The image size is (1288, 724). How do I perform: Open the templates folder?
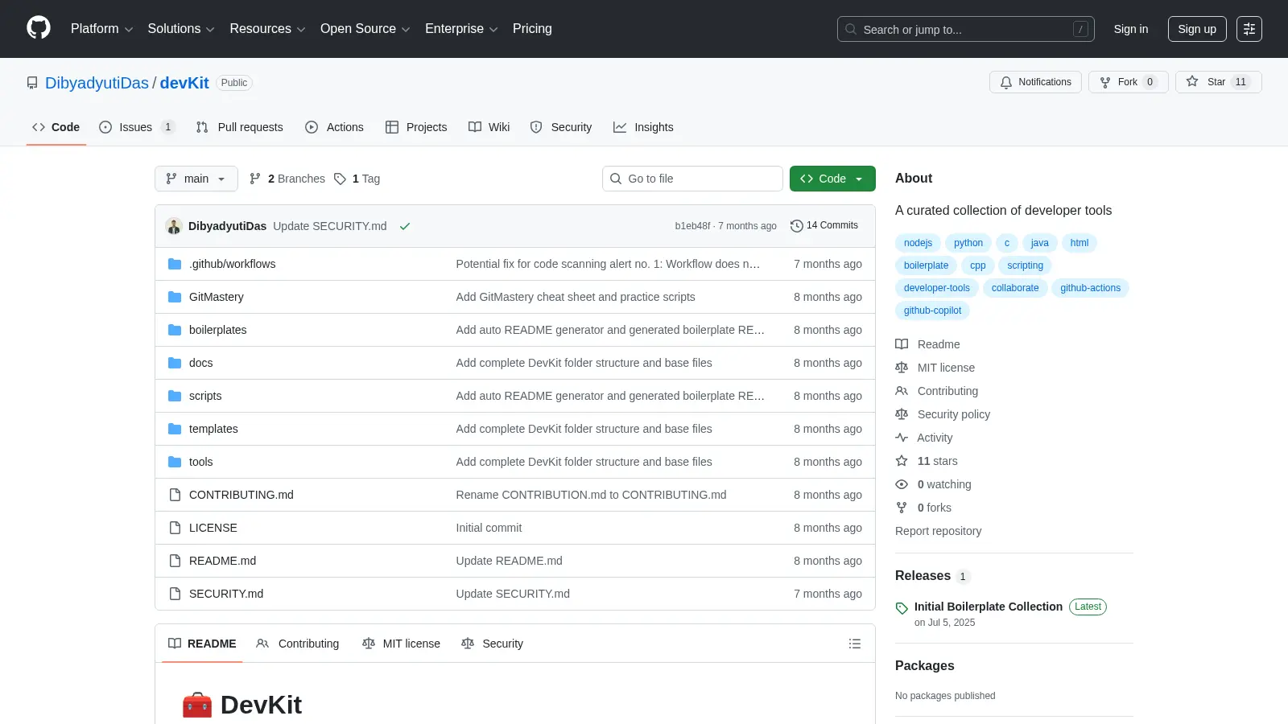[213, 429]
